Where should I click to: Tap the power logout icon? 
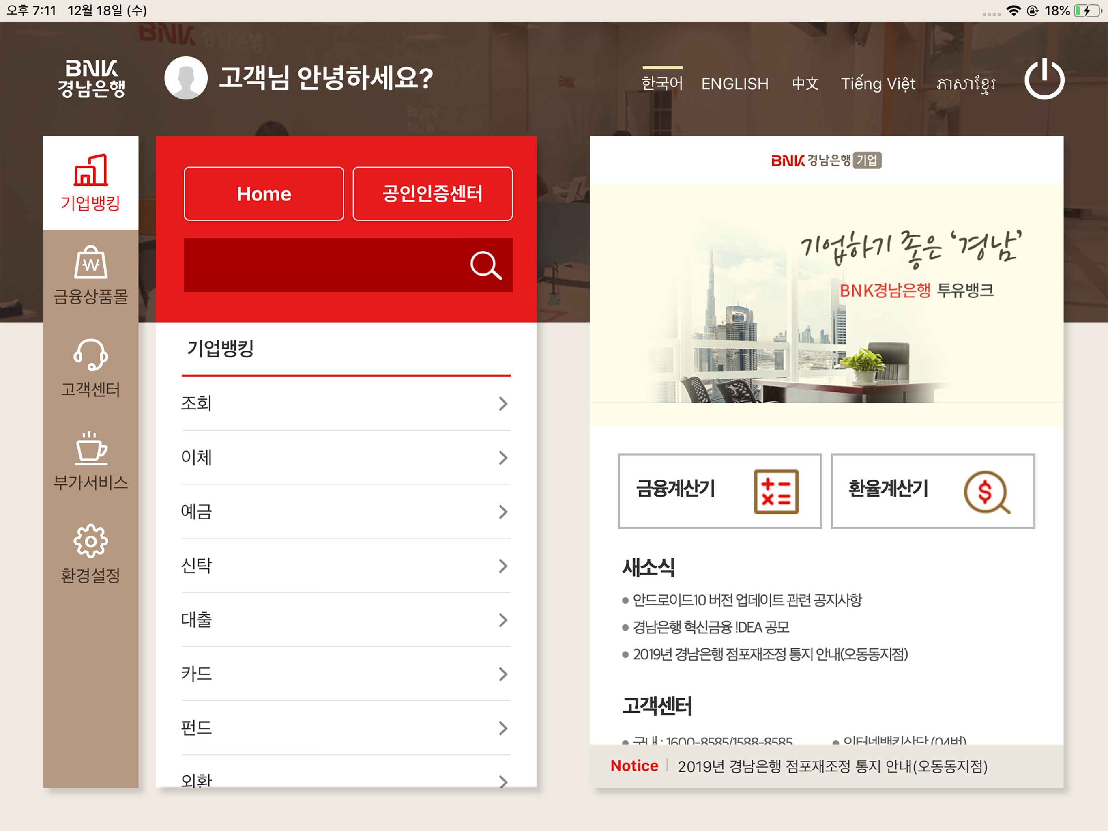pos(1044,79)
